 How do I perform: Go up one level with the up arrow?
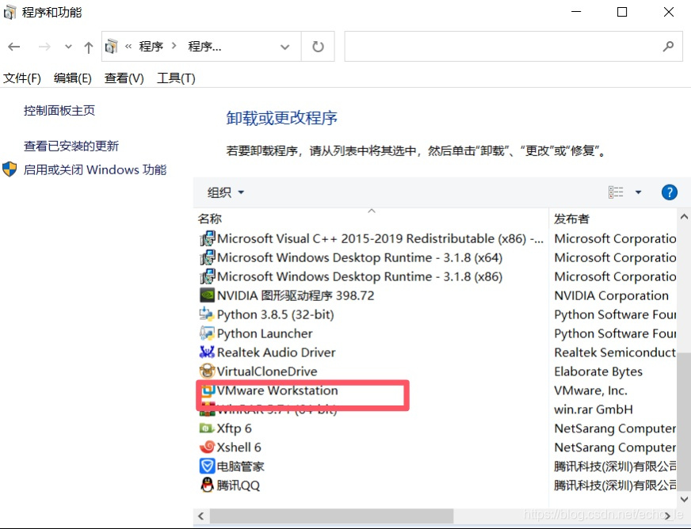(89, 48)
